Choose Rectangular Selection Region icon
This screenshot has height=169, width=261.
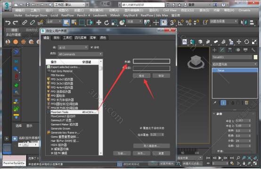coord(82,23)
